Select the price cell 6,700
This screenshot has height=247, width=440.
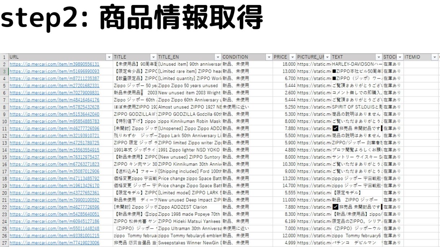click(x=285, y=78)
